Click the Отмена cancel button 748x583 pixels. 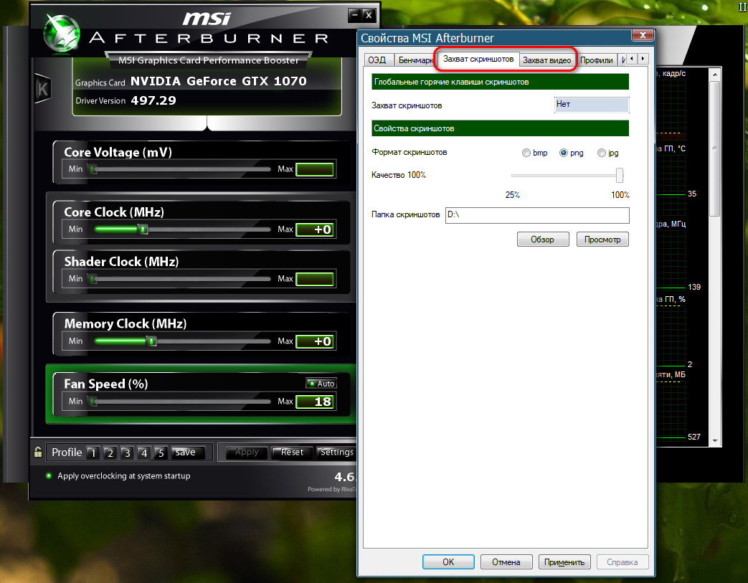click(x=506, y=562)
